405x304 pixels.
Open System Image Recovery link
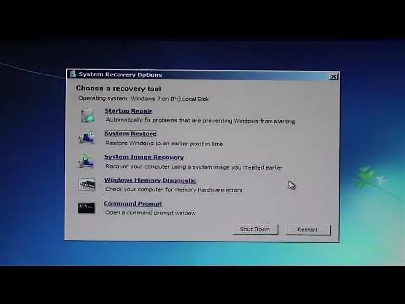tap(144, 157)
